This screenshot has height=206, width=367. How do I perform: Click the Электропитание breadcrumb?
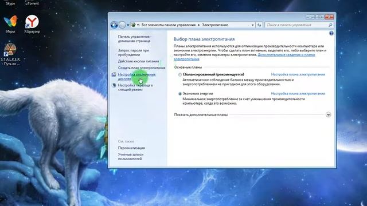tap(215, 25)
